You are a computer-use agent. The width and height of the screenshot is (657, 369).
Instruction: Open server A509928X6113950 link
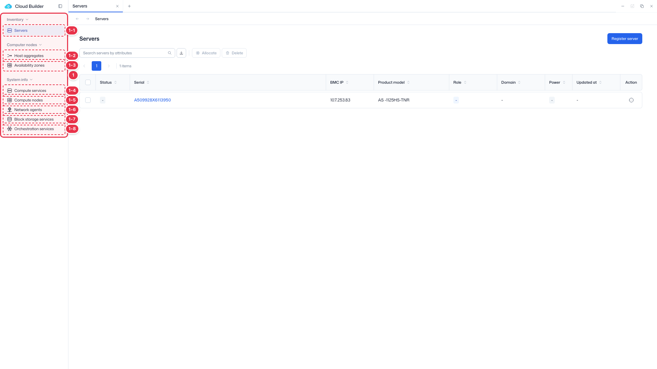coord(152,100)
